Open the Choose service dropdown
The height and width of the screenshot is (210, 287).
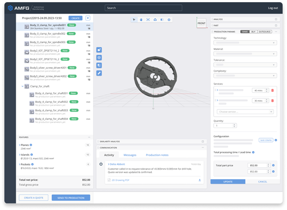pyautogui.click(x=245, y=112)
